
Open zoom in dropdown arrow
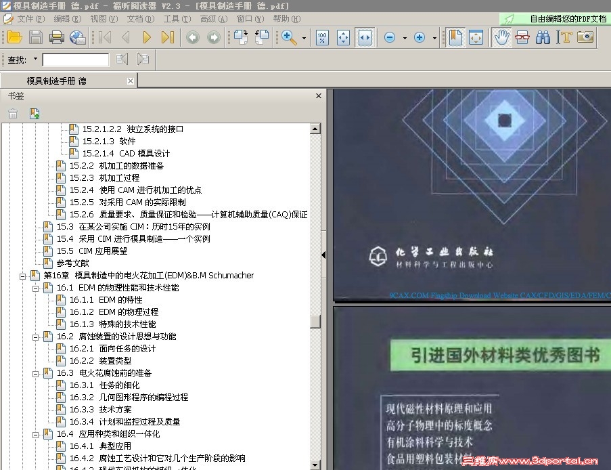(434, 38)
